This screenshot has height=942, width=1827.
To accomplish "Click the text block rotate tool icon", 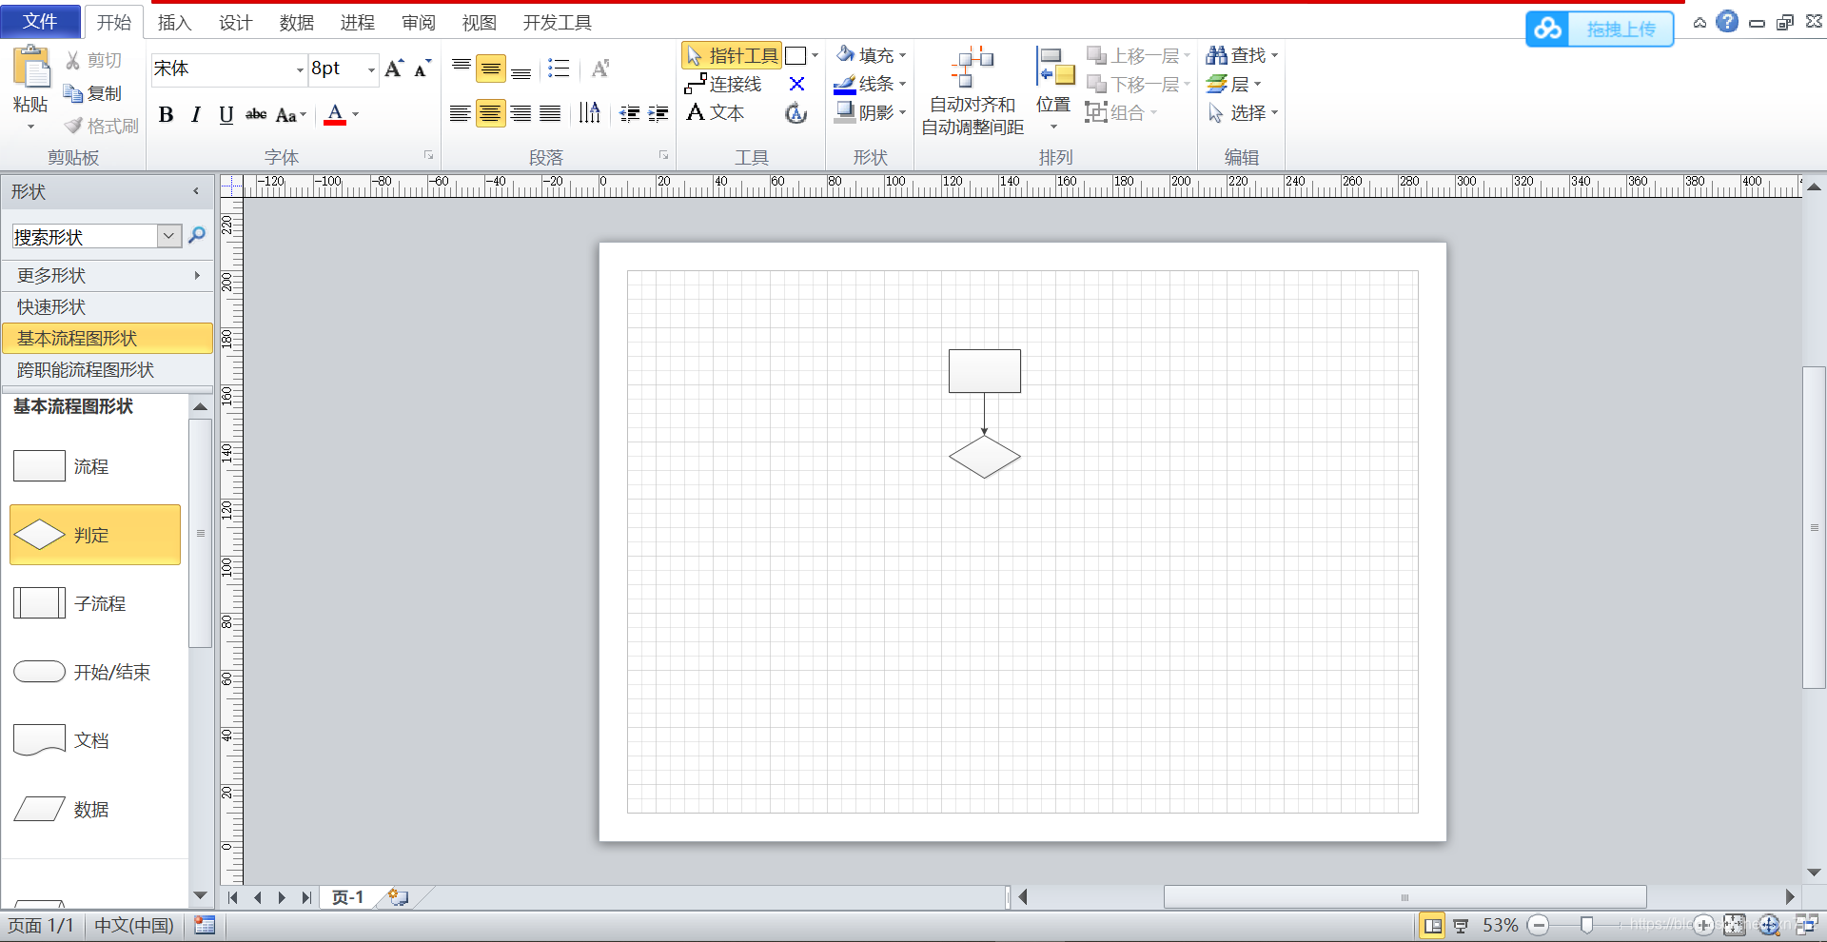I will (x=796, y=113).
